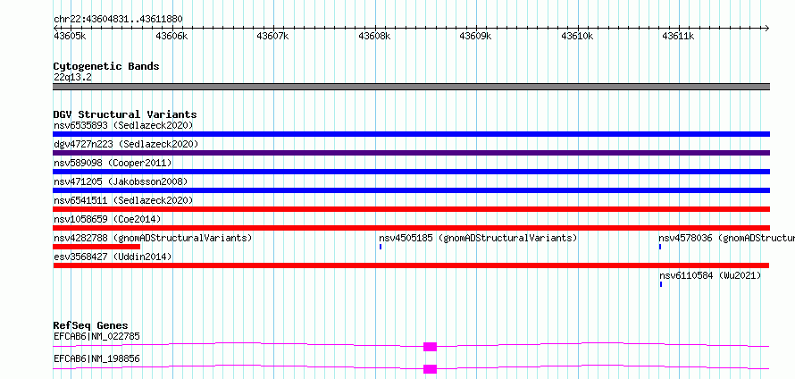The image size is (795, 379).
Task: Click the chr22:43604831..43611880 coordinate label
Action: point(118,20)
